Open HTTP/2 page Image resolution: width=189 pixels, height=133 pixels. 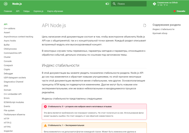pos(8,123)
